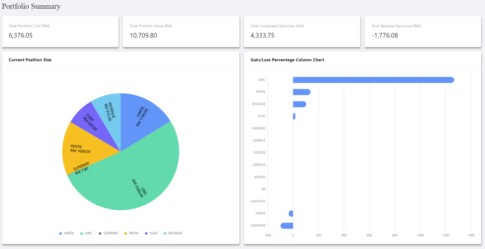Toggle SUPERMX legend item in pie chart
Viewport: 485px width, 249px height.
(108, 233)
